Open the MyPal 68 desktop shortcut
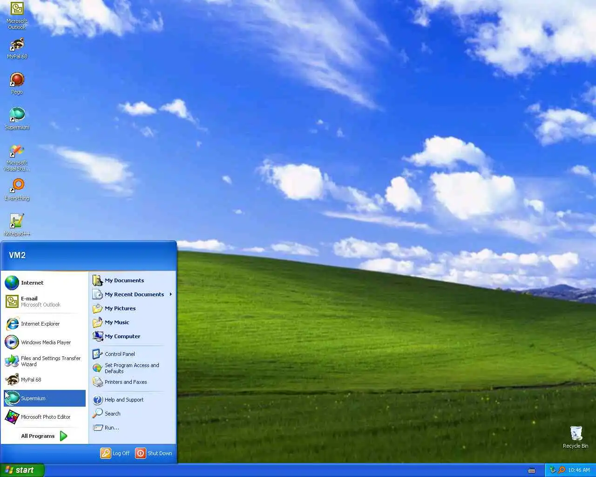The height and width of the screenshot is (477, 596). click(17, 48)
